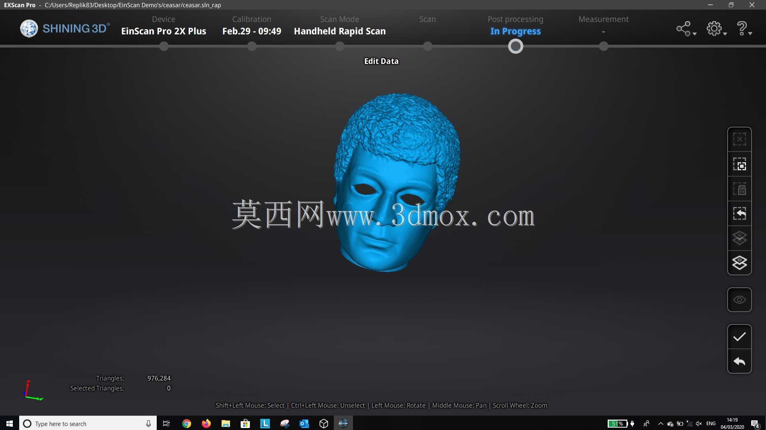
Task: Click the Type here to search box
Action: coord(88,423)
